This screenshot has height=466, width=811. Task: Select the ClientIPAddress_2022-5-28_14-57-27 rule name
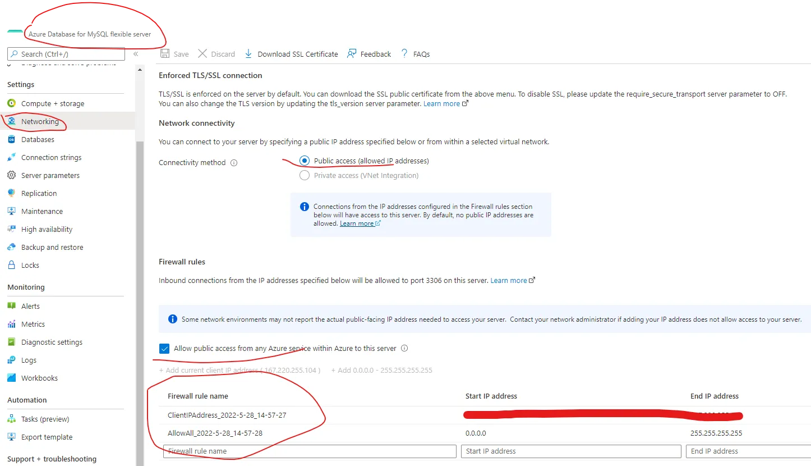(227, 415)
